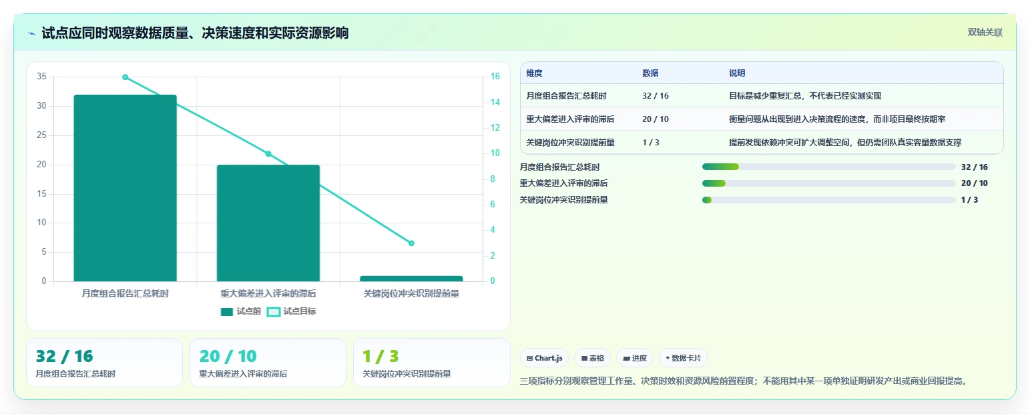The image size is (1030, 414).
Task: Click progress bar for 重大偏差进入评审的滞后
Action: tap(829, 183)
